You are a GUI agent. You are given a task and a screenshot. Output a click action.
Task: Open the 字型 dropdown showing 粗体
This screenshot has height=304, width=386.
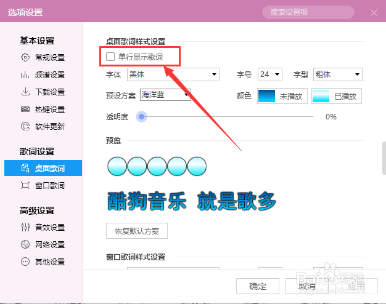point(338,74)
